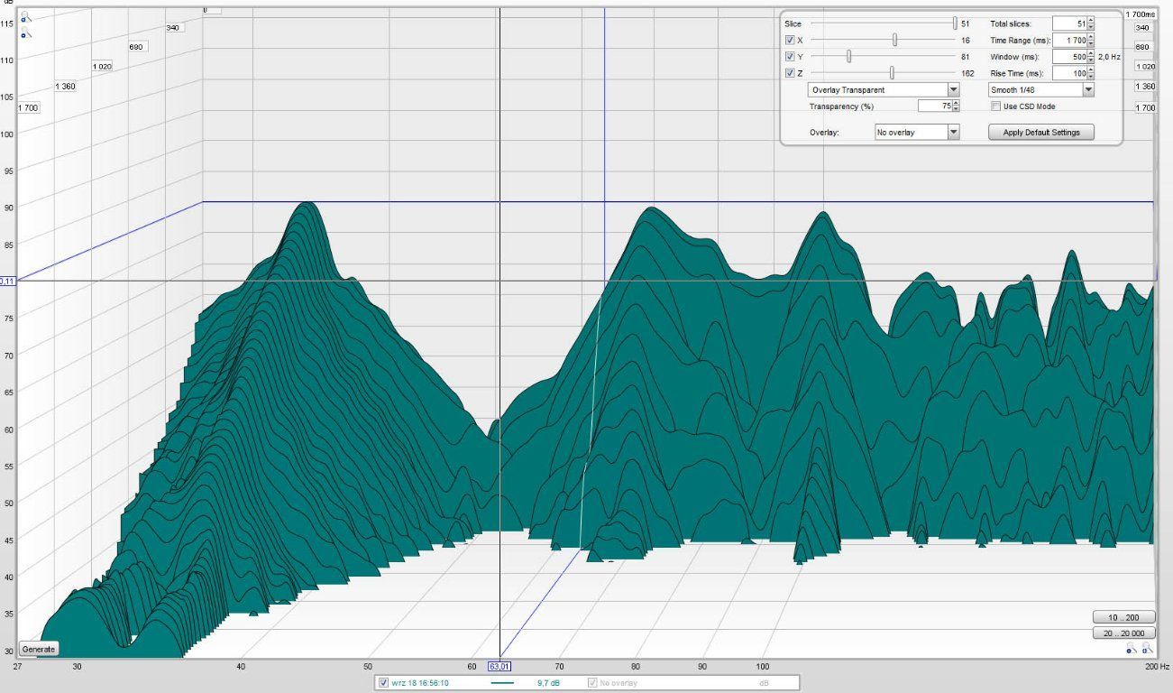Image resolution: width=1173 pixels, height=693 pixels.
Task: Click the Y slider handle
Action: point(848,57)
